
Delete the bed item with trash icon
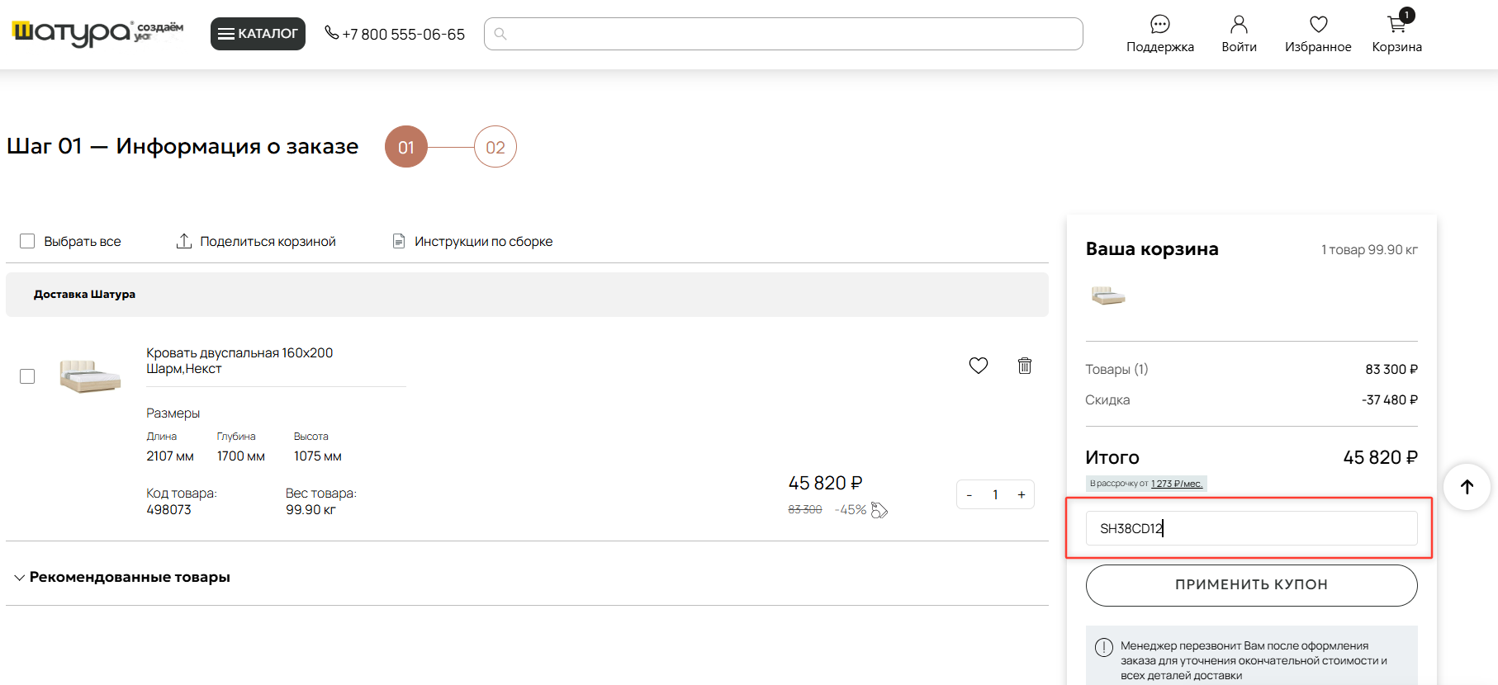[1025, 366]
